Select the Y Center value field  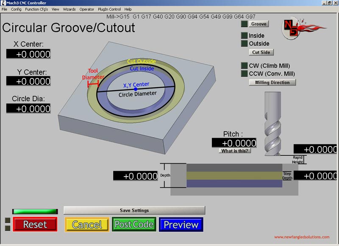pyautogui.click(x=28, y=81)
